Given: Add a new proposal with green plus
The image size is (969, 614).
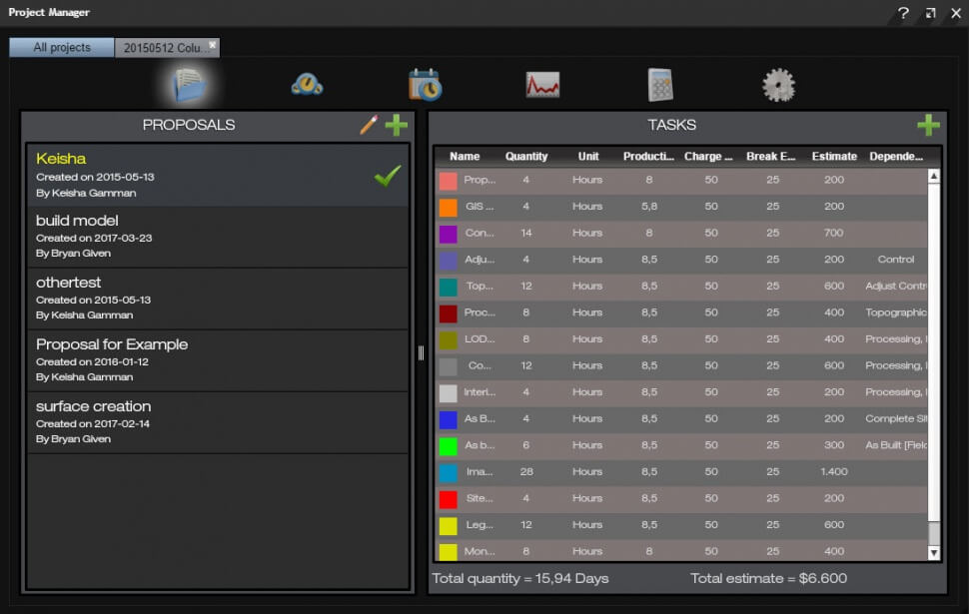Looking at the screenshot, I should click(397, 125).
